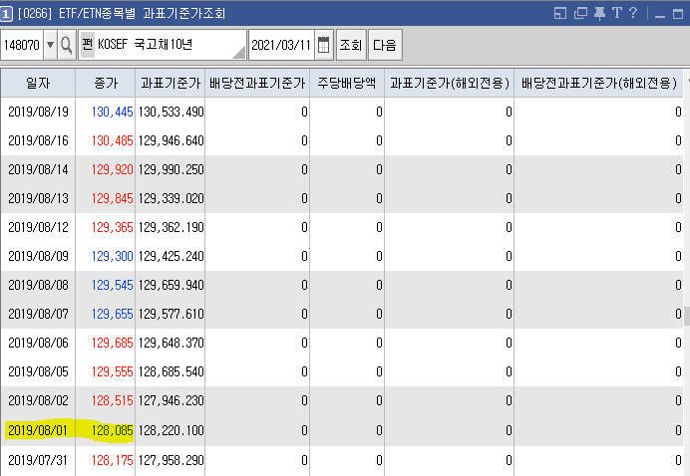Viewport: 690px width, 476px height.
Task: Click the vertical scrollbar thumb on right edge
Action: click(687, 316)
